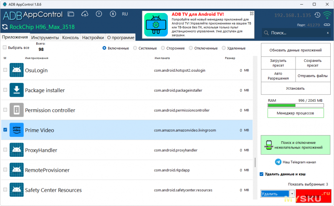Switch language via RU label

click(125, 14)
